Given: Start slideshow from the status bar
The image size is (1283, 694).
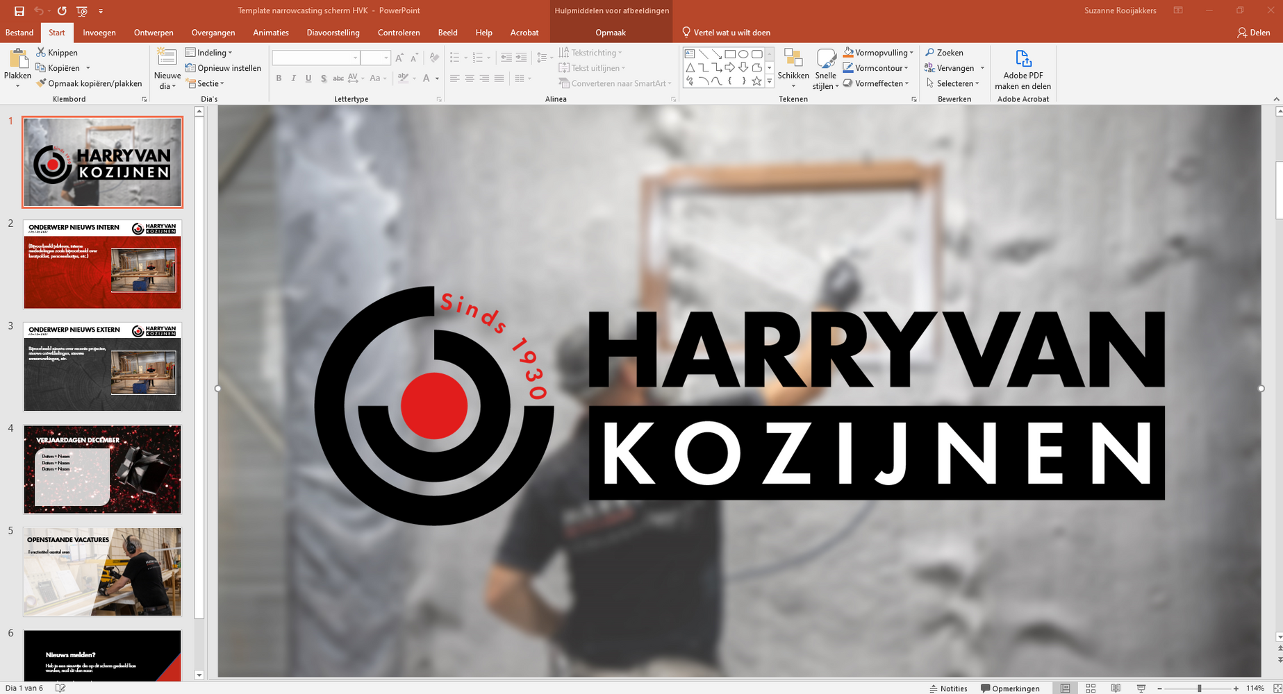Looking at the screenshot, I should (x=1141, y=688).
